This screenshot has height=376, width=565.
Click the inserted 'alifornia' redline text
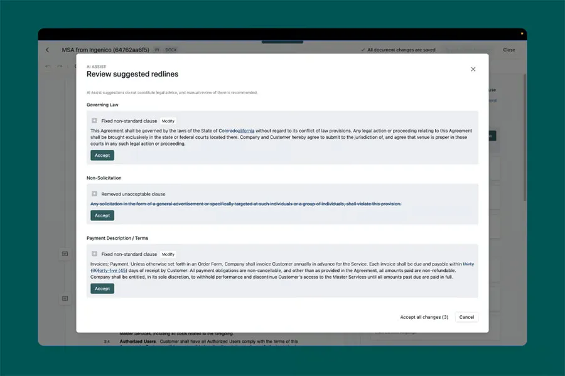246,131
